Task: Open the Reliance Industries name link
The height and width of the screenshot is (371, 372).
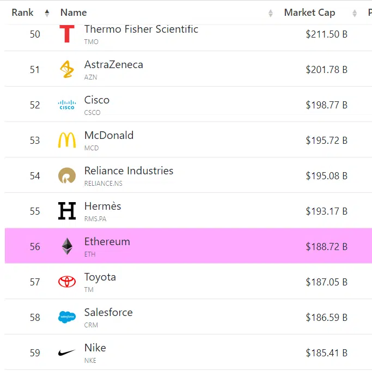Action: coord(129,171)
